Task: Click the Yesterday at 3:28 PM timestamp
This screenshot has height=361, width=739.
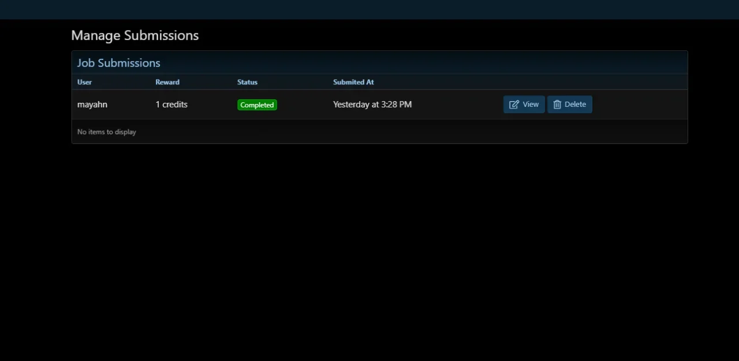Action: coord(372,105)
